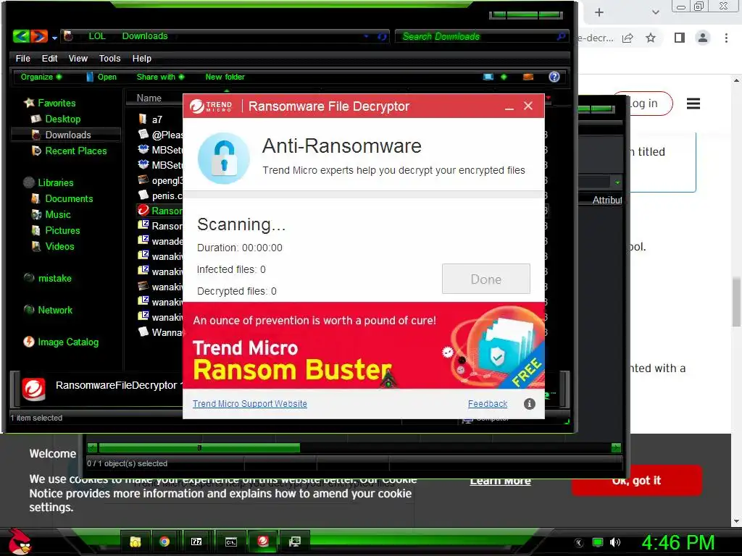This screenshot has width=742, height=556.
Task: Open the Feedback link in the decryptor
Action: click(488, 404)
